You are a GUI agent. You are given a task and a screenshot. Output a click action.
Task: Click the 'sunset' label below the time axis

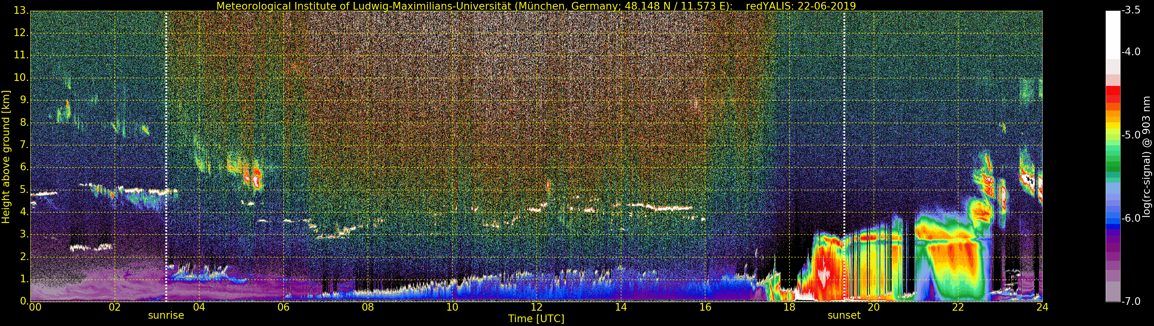(844, 315)
